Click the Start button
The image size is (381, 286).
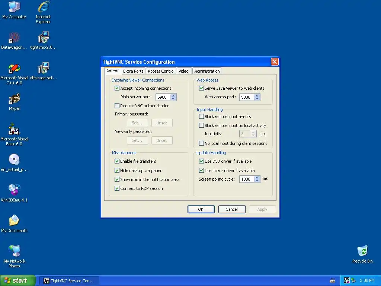pyautogui.click(x=17, y=280)
